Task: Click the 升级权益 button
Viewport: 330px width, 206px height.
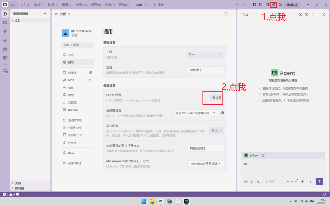Action: pyautogui.click(x=292, y=5)
